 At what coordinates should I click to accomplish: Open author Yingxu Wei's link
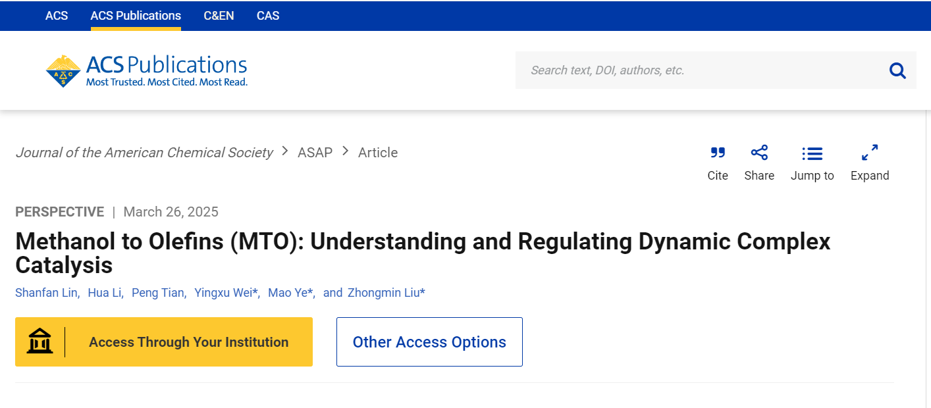point(226,293)
